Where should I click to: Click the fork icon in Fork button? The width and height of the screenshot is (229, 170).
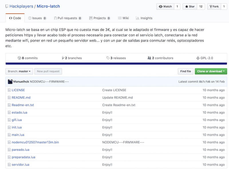(211, 7)
